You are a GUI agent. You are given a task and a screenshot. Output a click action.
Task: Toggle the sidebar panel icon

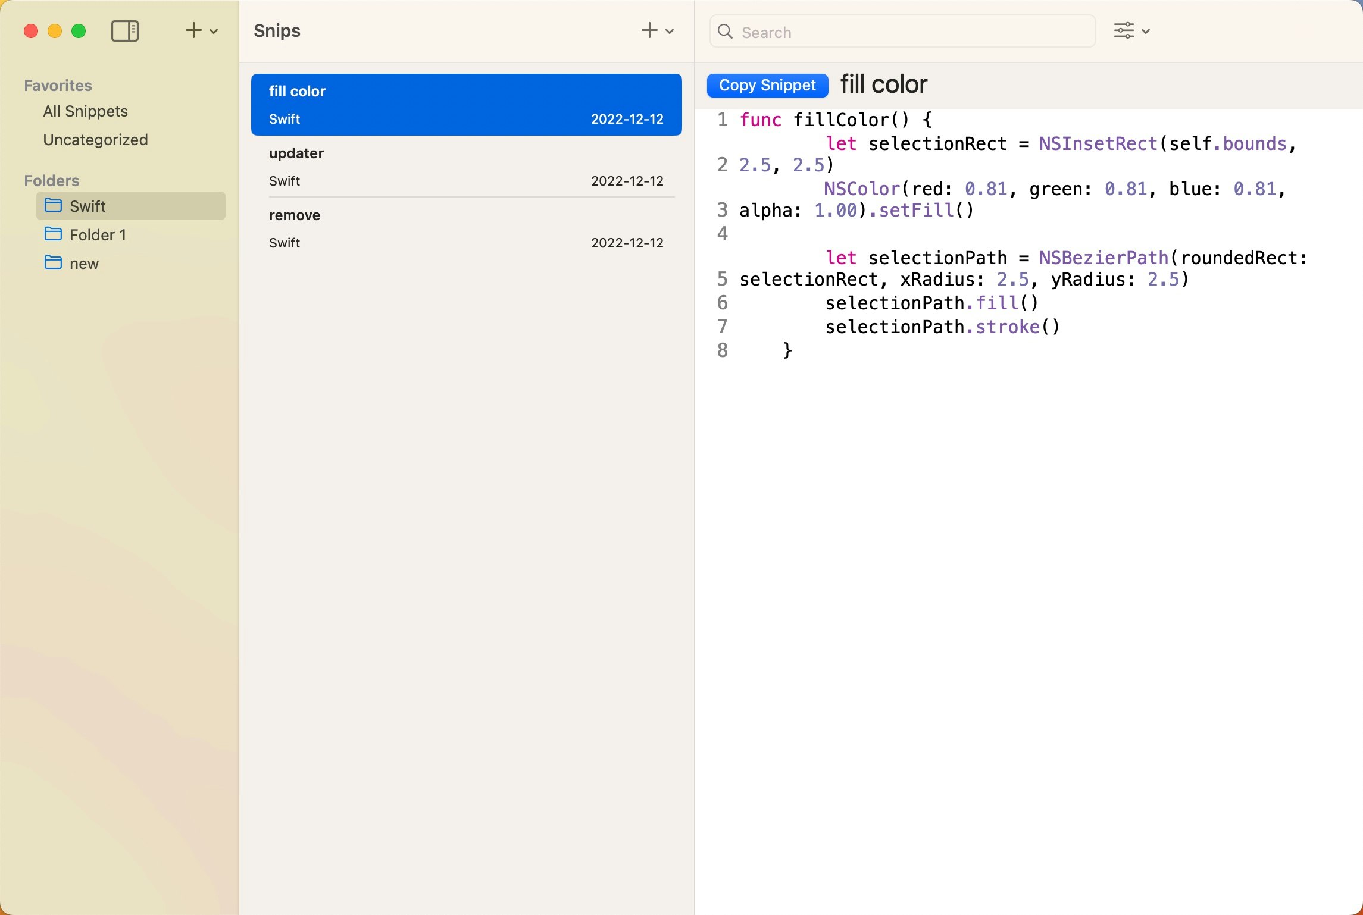pyautogui.click(x=125, y=31)
